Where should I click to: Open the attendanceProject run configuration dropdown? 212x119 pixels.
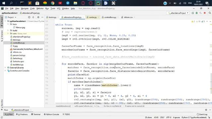pos(178,13)
